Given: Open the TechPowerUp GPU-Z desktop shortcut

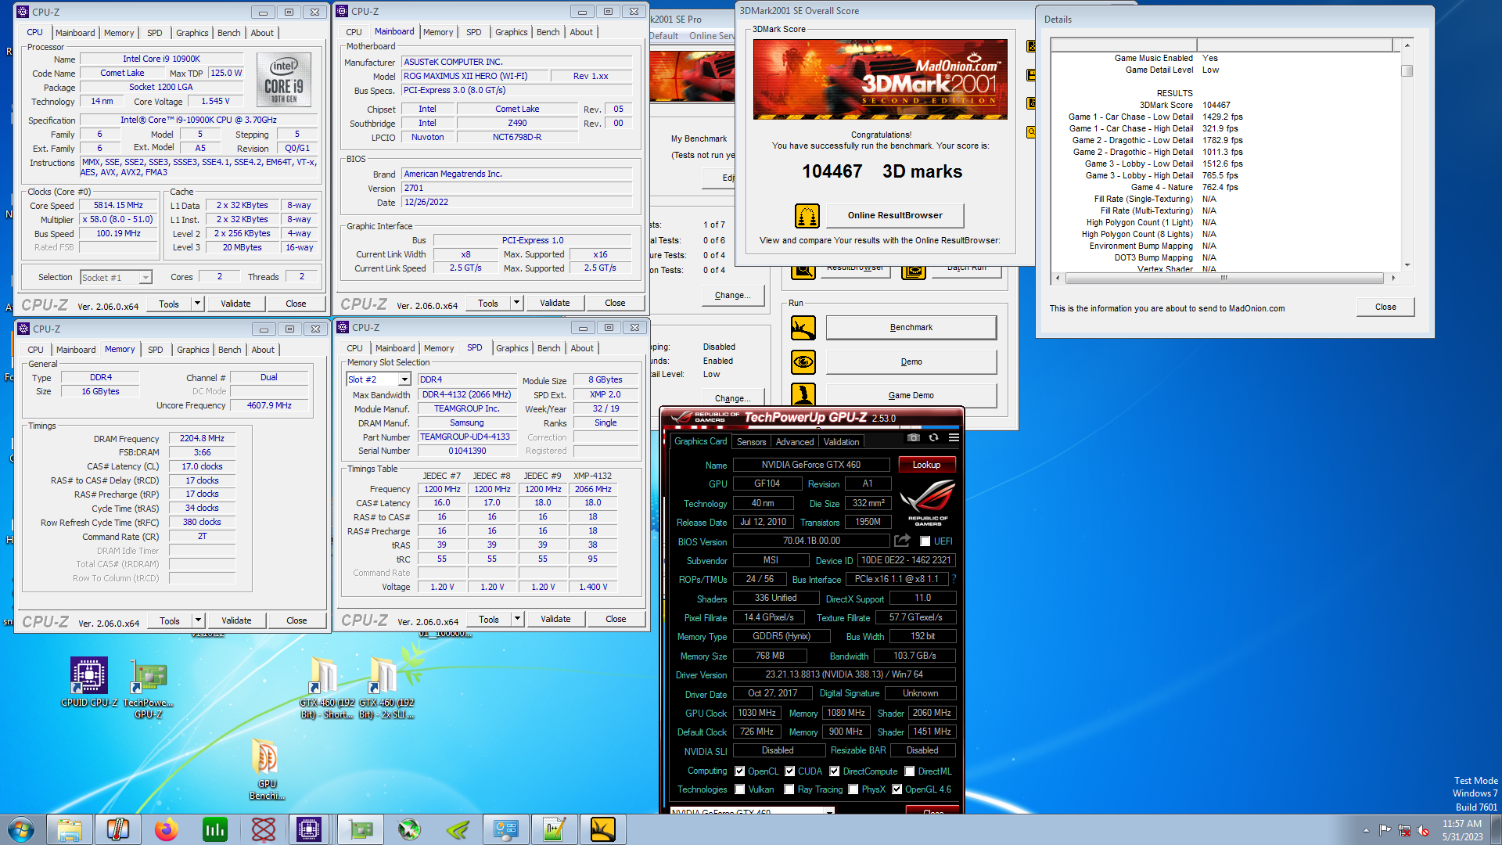Looking at the screenshot, I should [x=149, y=689].
